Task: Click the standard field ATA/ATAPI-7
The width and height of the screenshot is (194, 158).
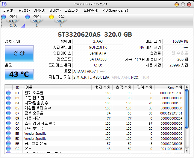Action: pyautogui.click(x=131, y=72)
